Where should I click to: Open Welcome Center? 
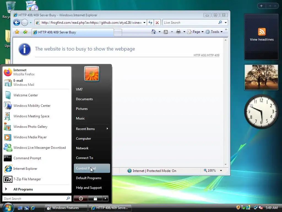[37, 95]
